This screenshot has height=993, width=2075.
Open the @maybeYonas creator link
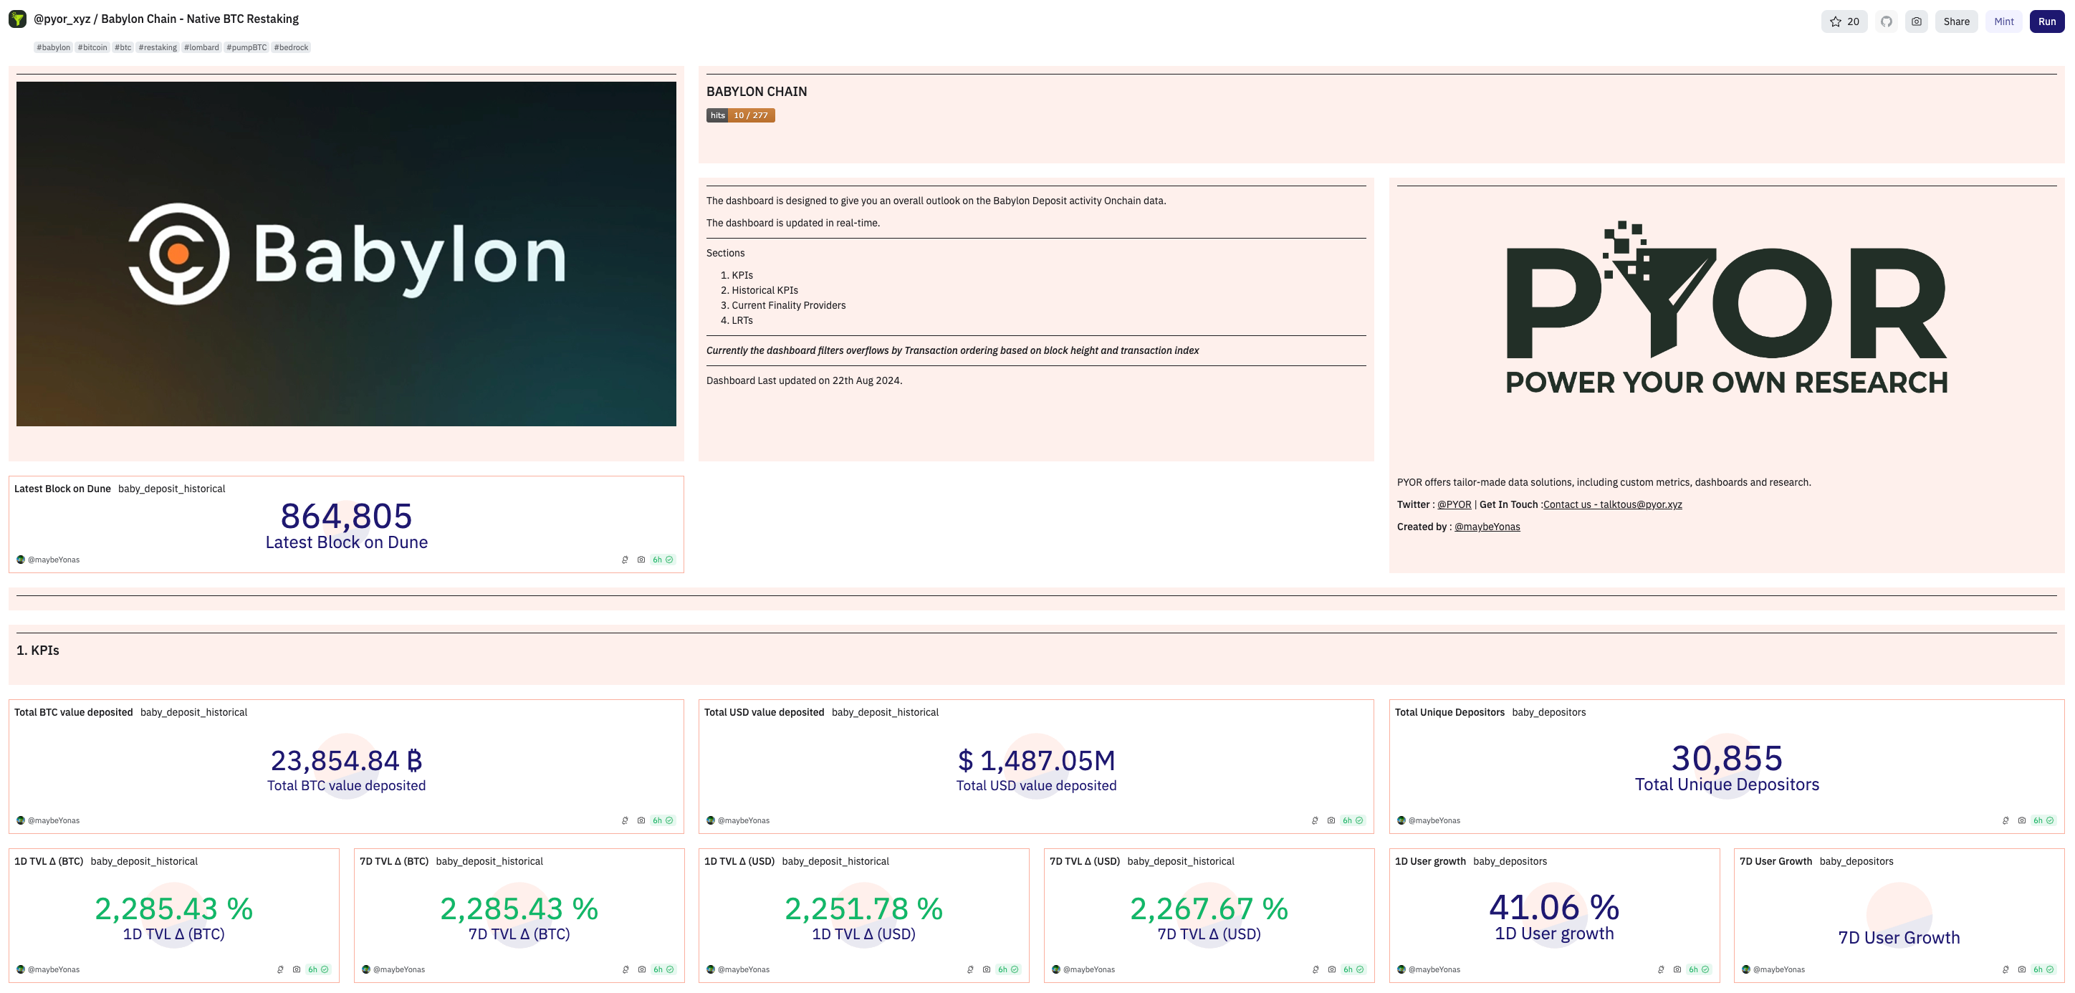click(1487, 527)
